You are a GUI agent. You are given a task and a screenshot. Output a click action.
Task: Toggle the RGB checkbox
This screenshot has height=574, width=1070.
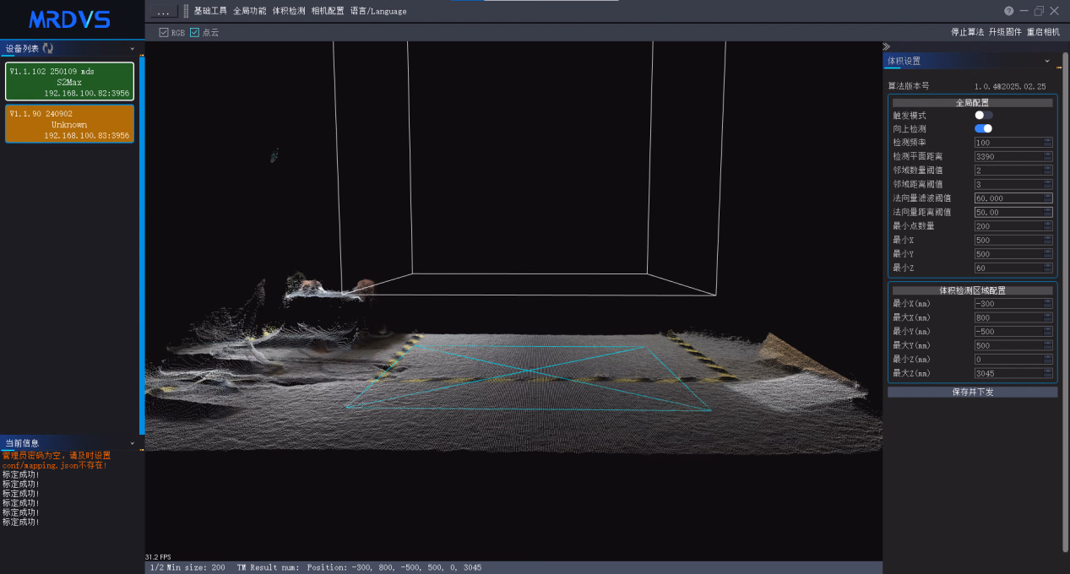(164, 32)
